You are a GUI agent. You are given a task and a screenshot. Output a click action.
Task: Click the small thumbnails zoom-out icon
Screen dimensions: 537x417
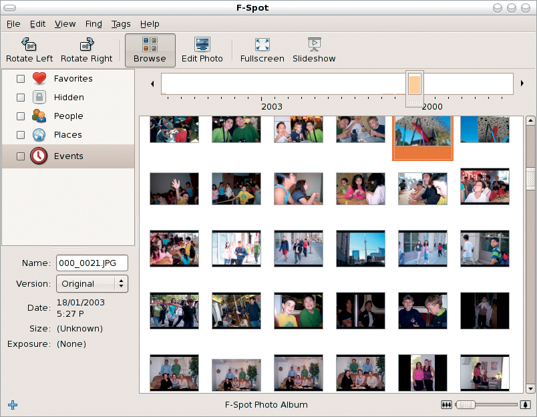[446, 405]
